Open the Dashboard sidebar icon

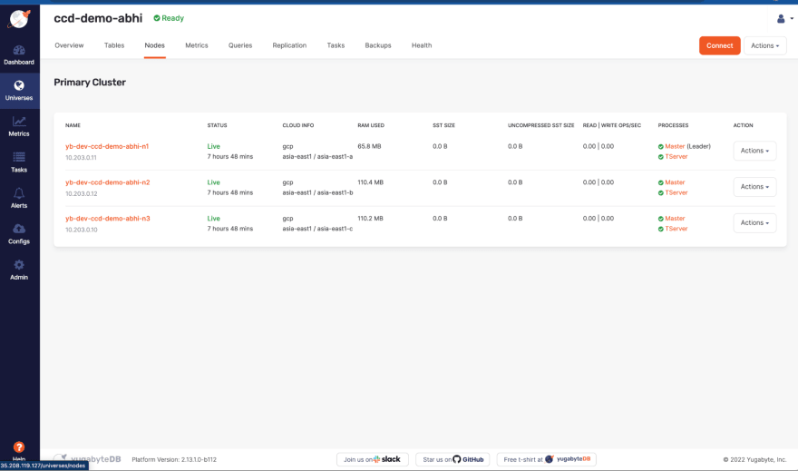coord(19,50)
